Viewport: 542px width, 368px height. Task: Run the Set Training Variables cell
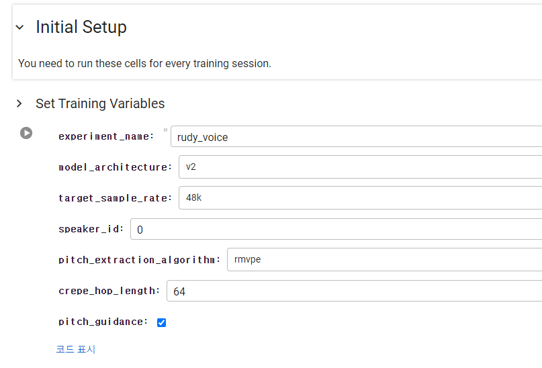click(26, 133)
